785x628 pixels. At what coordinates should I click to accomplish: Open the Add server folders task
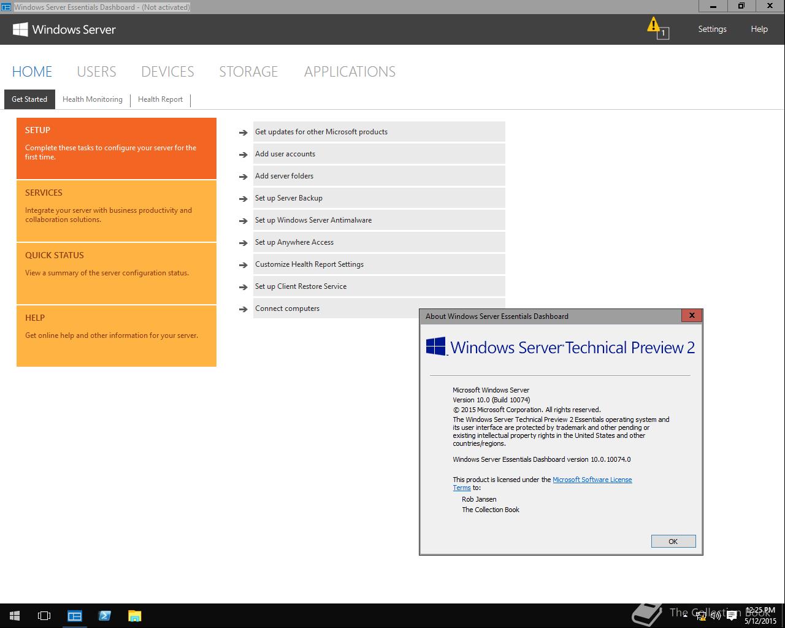[x=379, y=176]
